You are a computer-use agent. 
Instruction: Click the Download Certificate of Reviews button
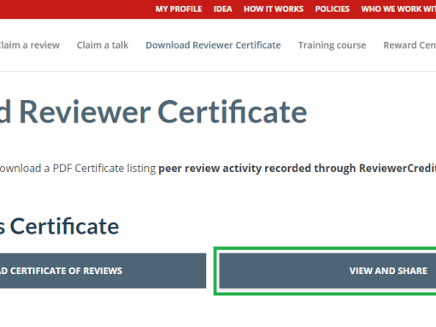click(x=103, y=271)
